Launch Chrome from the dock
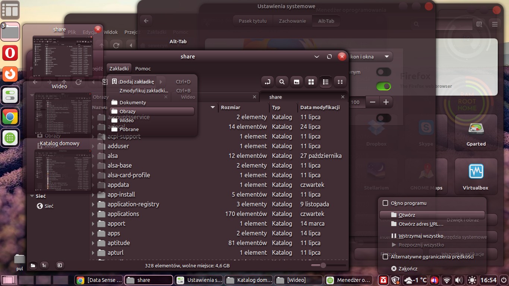This screenshot has height=286, width=509. [x=10, y=117]
